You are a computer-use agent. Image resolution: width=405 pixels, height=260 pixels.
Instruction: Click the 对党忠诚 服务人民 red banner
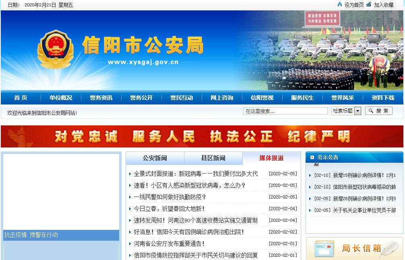pos(202,137)
